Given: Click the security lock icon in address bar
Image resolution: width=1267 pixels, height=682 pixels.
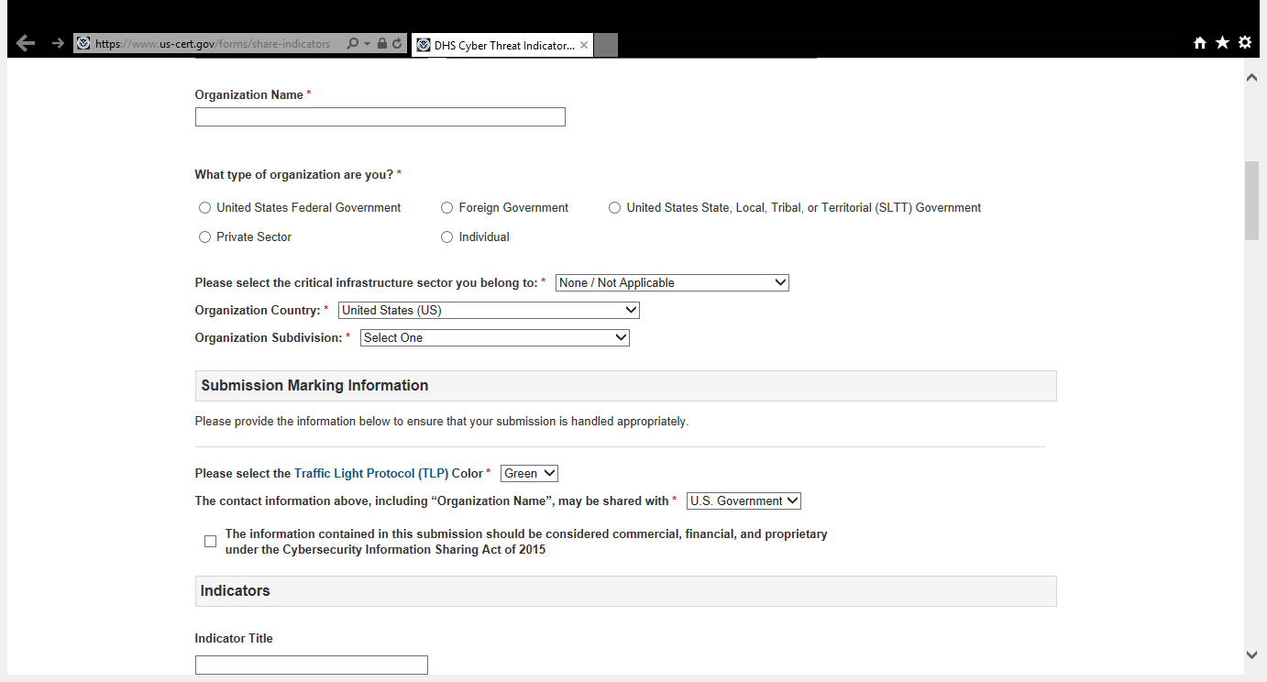Looking at the screenshot, I should (x=382, y=44).
